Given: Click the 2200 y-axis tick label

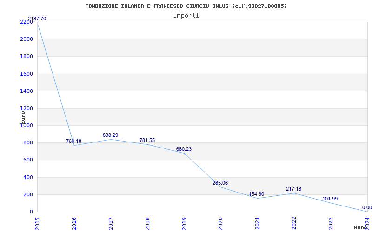Looking at the screenshot, I should pos(27,22).
